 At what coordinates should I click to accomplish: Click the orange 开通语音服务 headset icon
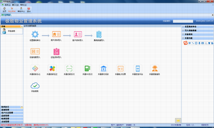155,68
